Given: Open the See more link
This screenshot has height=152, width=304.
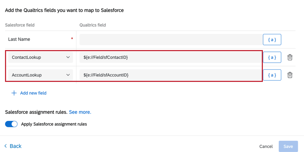Looking at the screenshot, I should [x=80, y=112].
